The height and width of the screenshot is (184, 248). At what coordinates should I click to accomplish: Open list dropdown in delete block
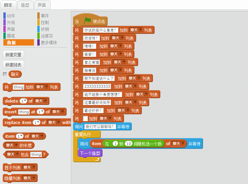[x=41, y=101]
